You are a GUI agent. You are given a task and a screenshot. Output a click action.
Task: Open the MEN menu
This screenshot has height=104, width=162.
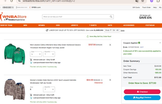pyautogui.click(x=25, y=25)
